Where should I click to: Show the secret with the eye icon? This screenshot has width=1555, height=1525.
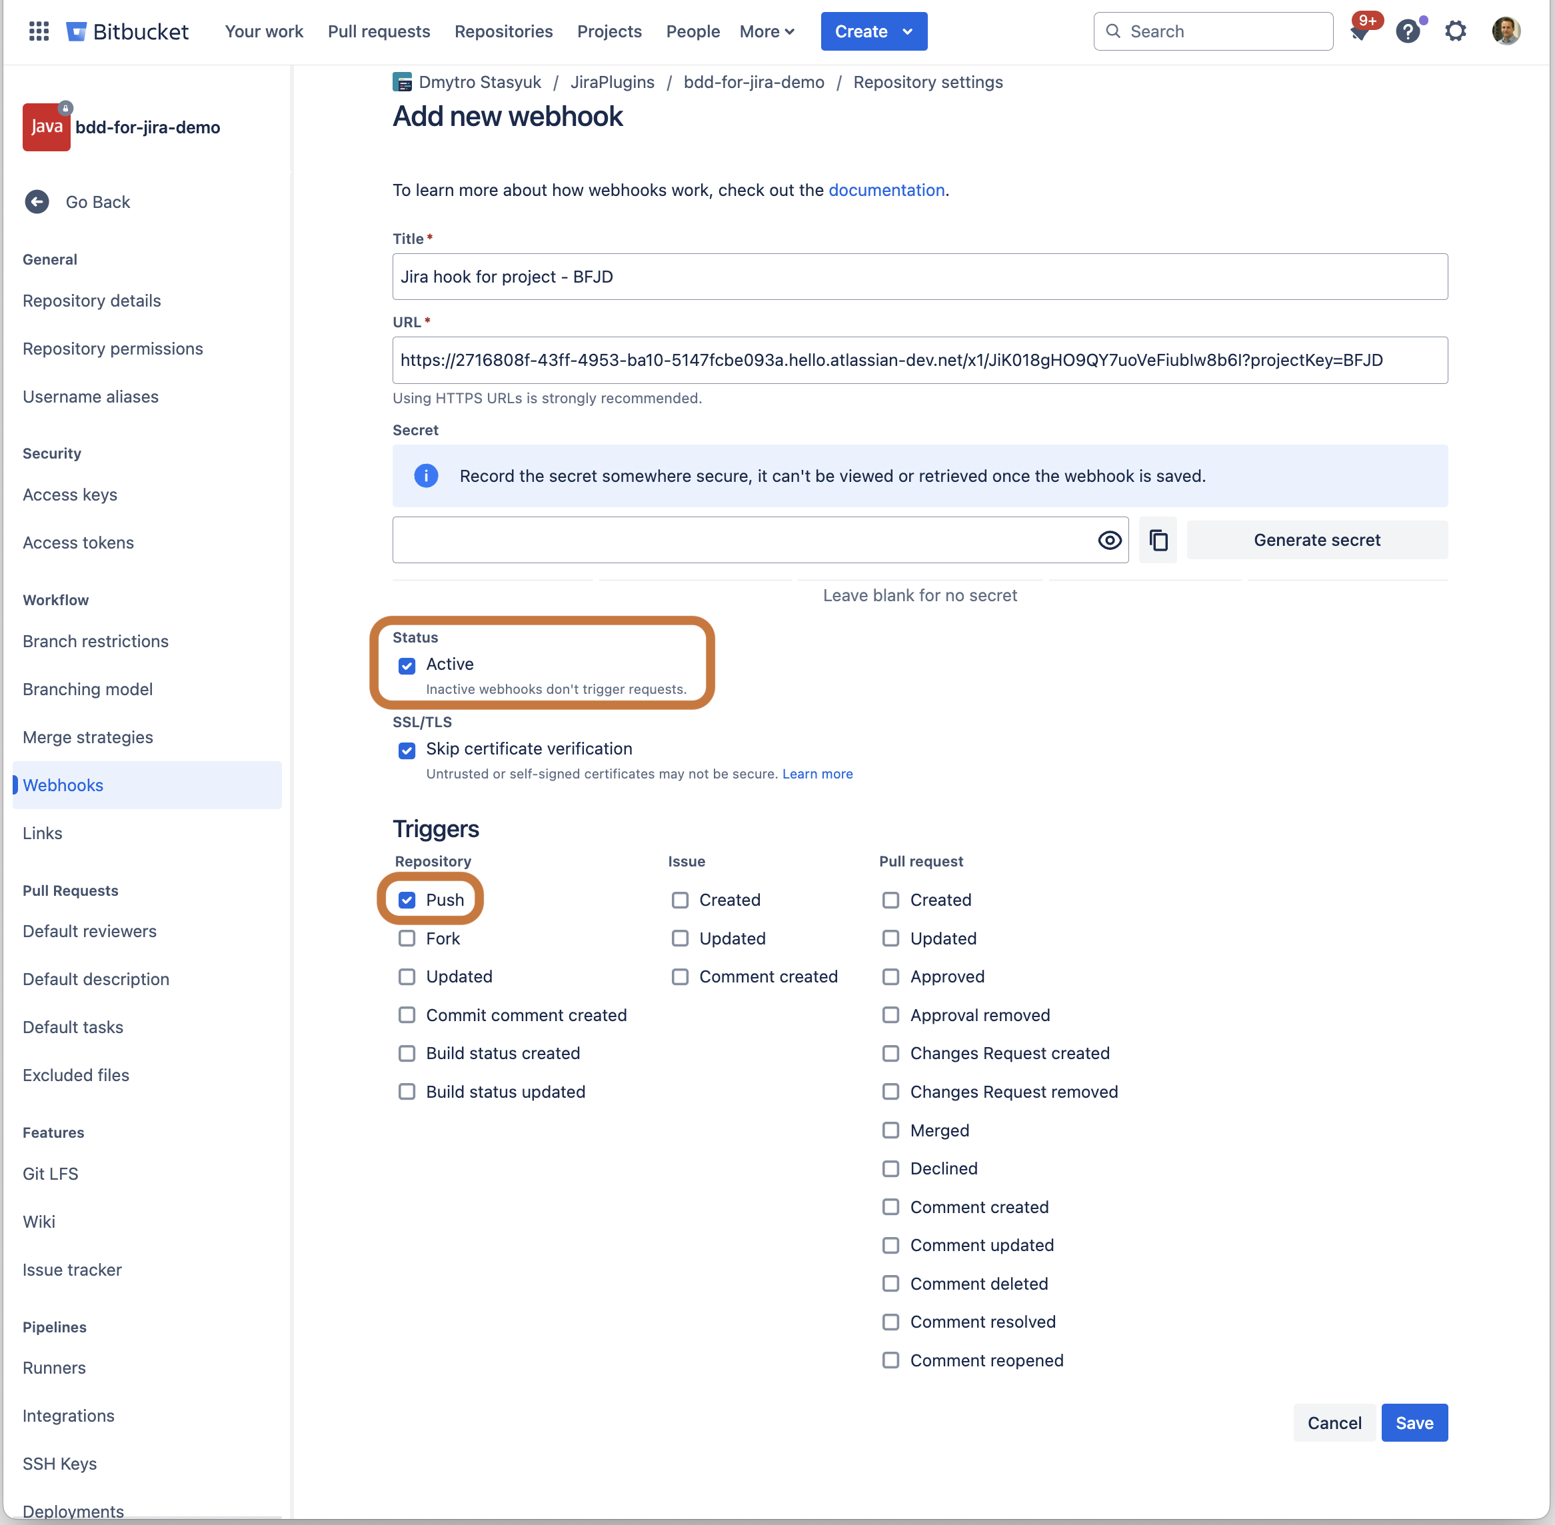tap(1109, 540)
